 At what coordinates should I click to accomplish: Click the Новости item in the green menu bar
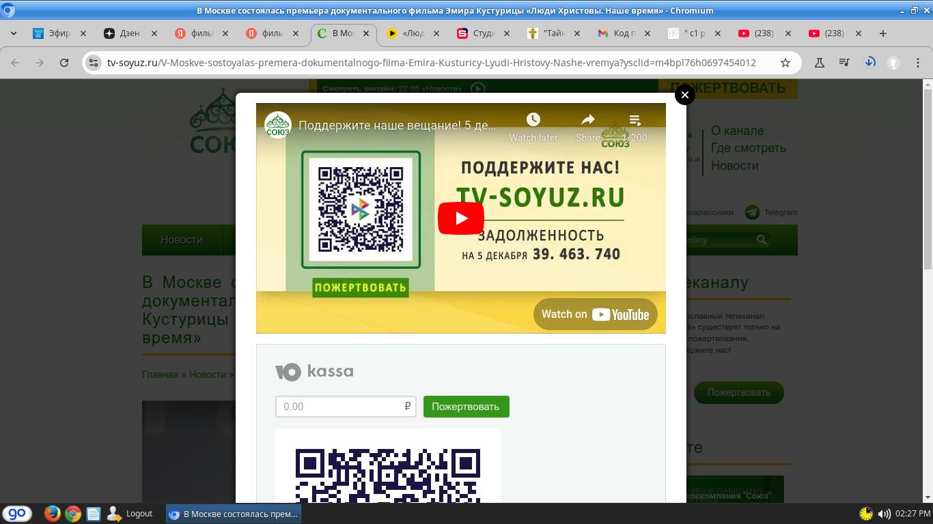coord(182,240)
